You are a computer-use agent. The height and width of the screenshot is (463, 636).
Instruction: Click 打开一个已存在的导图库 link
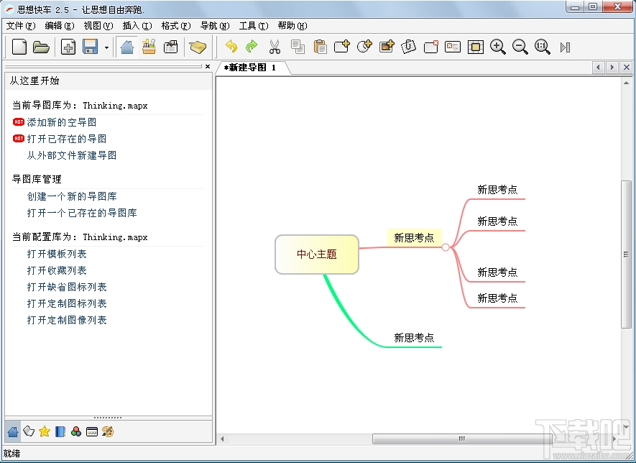82,213
